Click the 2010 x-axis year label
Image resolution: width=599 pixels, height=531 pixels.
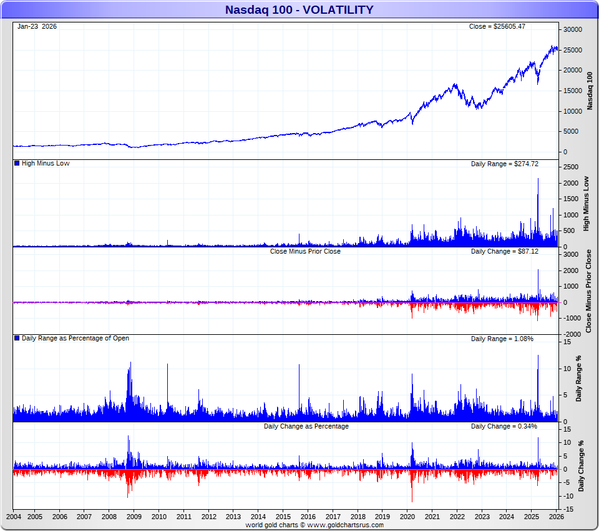[159, 517]
